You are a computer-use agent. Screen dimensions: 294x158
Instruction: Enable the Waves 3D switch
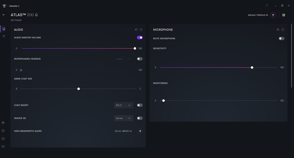[140, 118]
